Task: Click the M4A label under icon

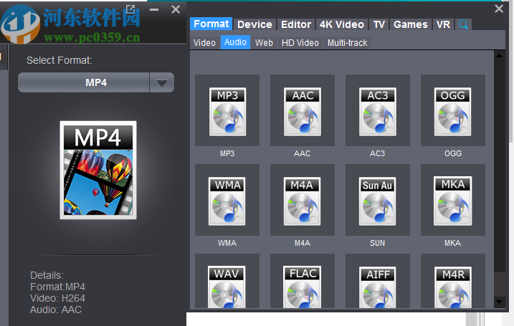Action: (303, 243)
